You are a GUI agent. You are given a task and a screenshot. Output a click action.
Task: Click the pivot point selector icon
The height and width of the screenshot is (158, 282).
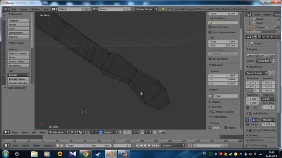[x=82, y=132]
